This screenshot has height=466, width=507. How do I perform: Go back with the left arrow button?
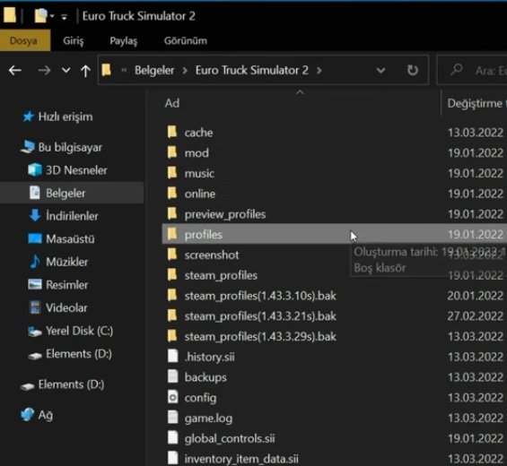point(15,70)
